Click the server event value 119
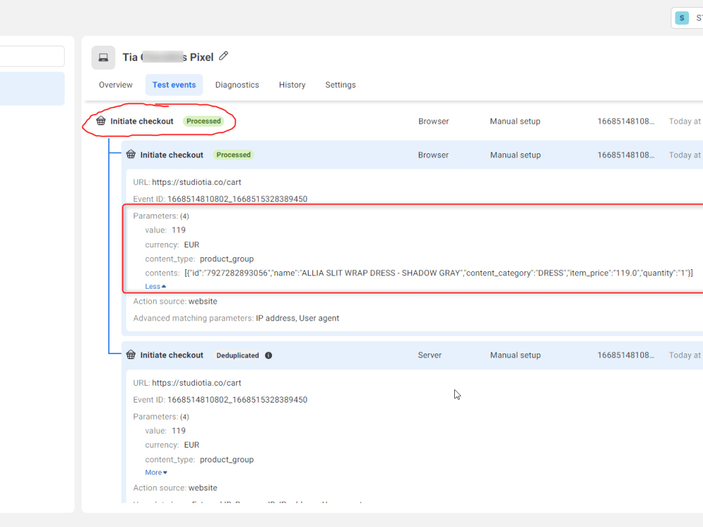The width and height of the screenshot is (703, 527). 179,431
